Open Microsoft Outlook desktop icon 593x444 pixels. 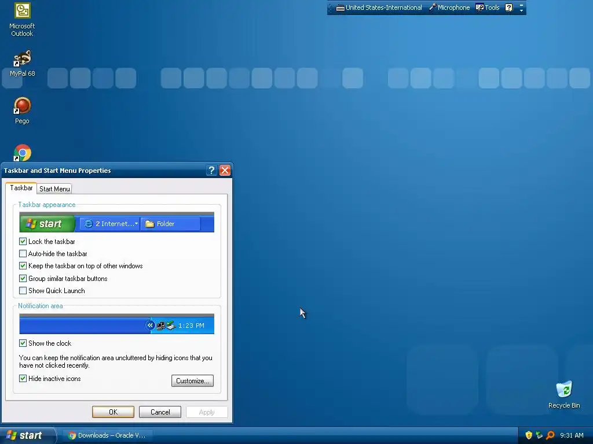tap(22, 19)
